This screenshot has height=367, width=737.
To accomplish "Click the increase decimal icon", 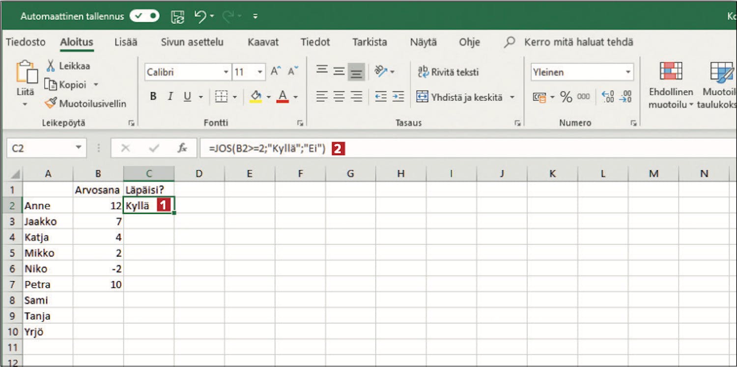I will point(608,97).
